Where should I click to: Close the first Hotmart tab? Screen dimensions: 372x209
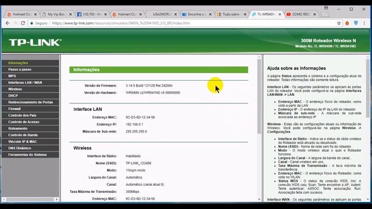(35, 15)
